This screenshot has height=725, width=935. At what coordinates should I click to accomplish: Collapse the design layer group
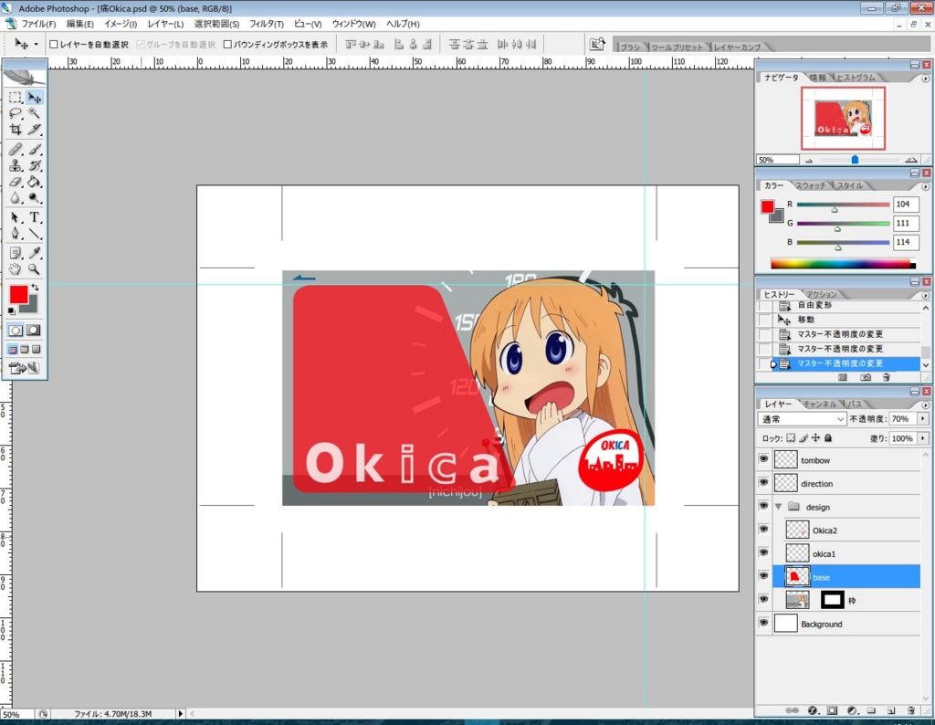coord(778,506)
